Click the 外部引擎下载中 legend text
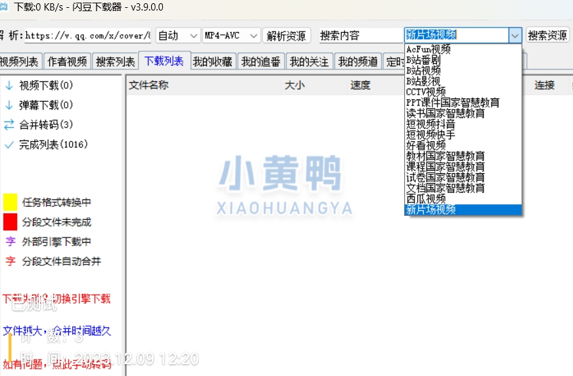Image resolution: width=573 pixels, height=376 pixels. pyautogui.click(x=57, y=241)
